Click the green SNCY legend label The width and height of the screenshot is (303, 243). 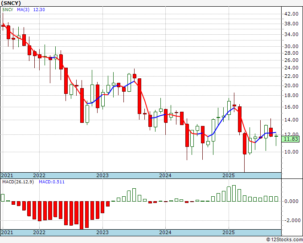coord(8,10)
